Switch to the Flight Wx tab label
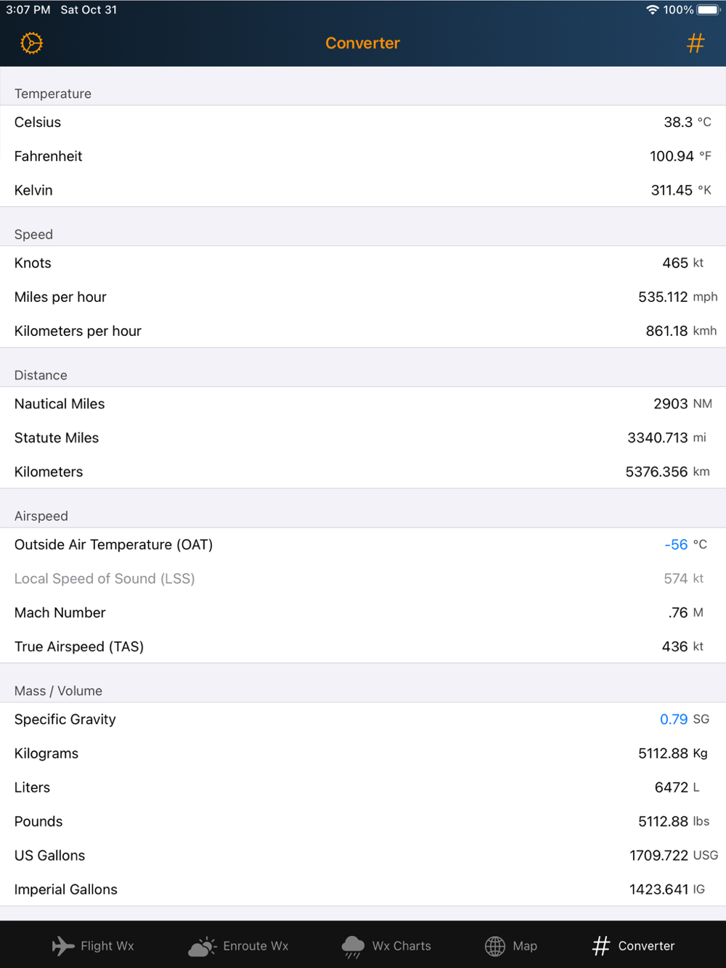726x968 pixels. coord(107,946)
